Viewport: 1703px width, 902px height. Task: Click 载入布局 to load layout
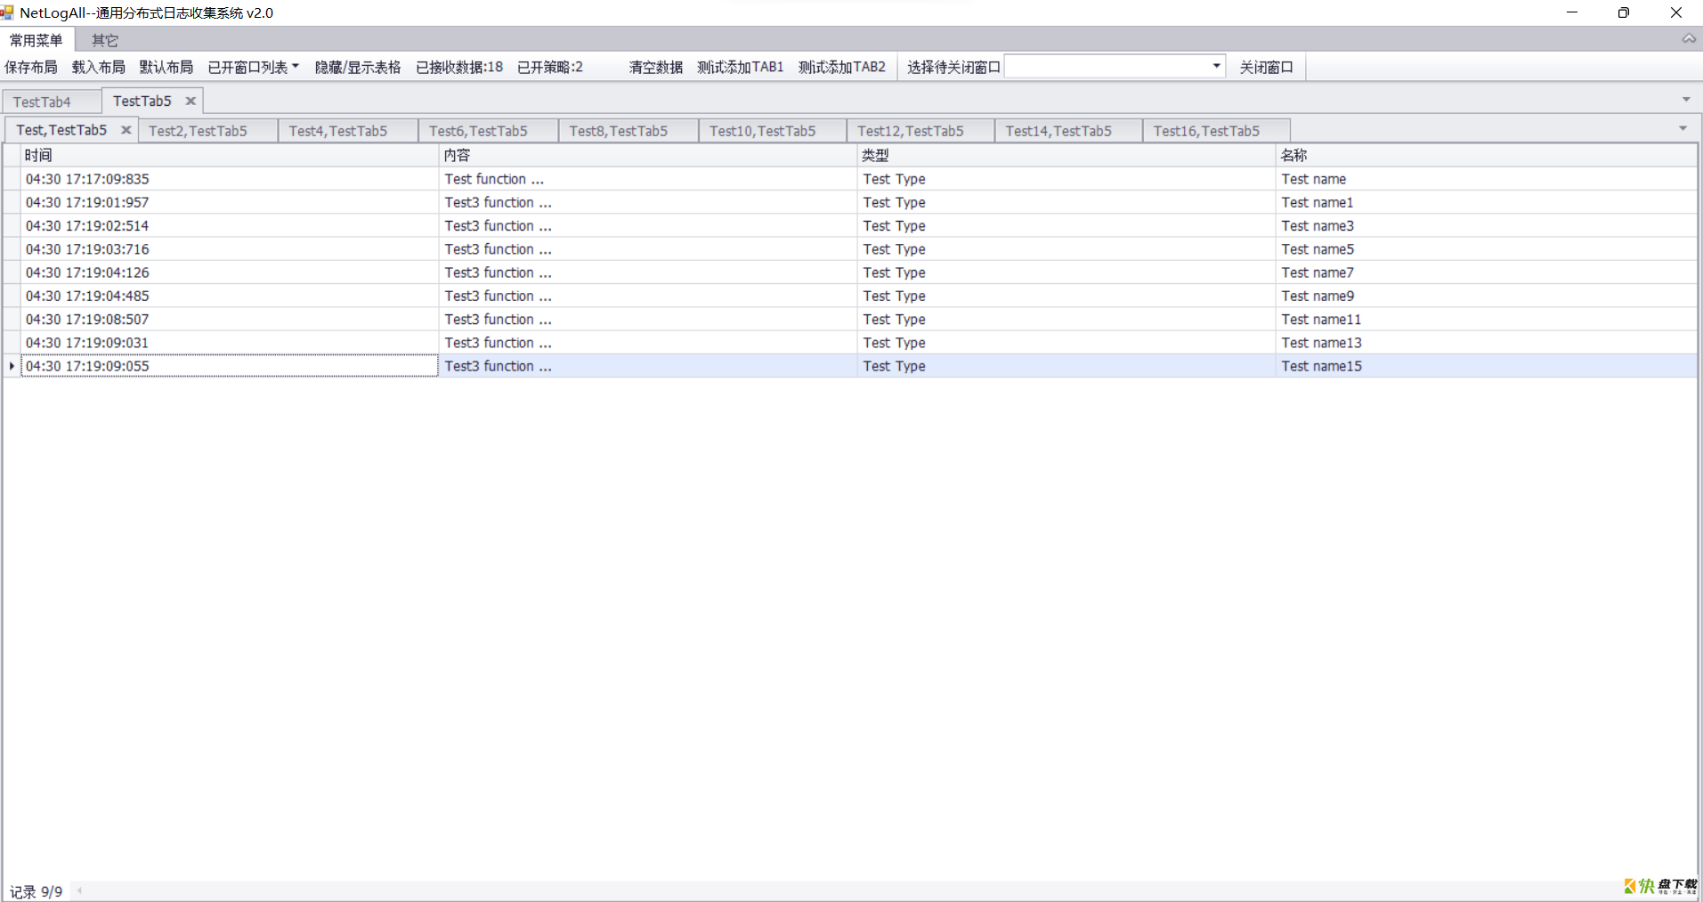[99, 68]
